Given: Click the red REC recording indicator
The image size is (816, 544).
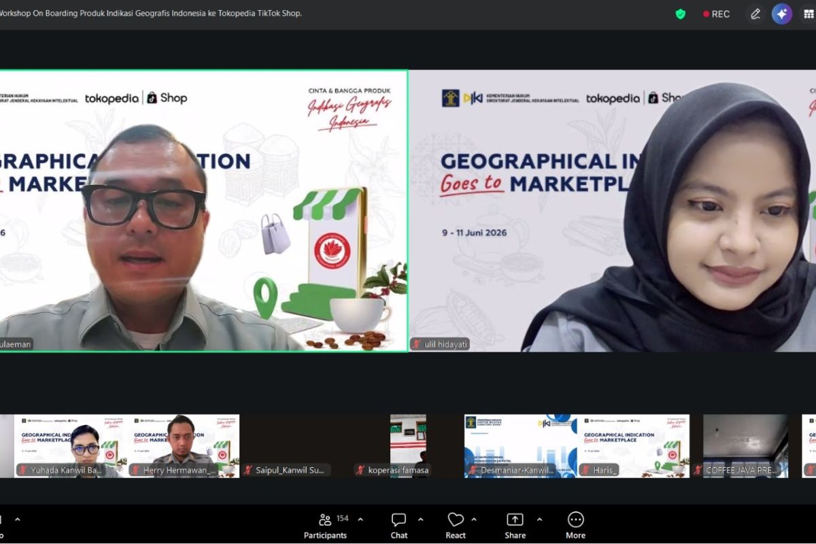Looking at the screenshot, I should click(x=717, y=14).
